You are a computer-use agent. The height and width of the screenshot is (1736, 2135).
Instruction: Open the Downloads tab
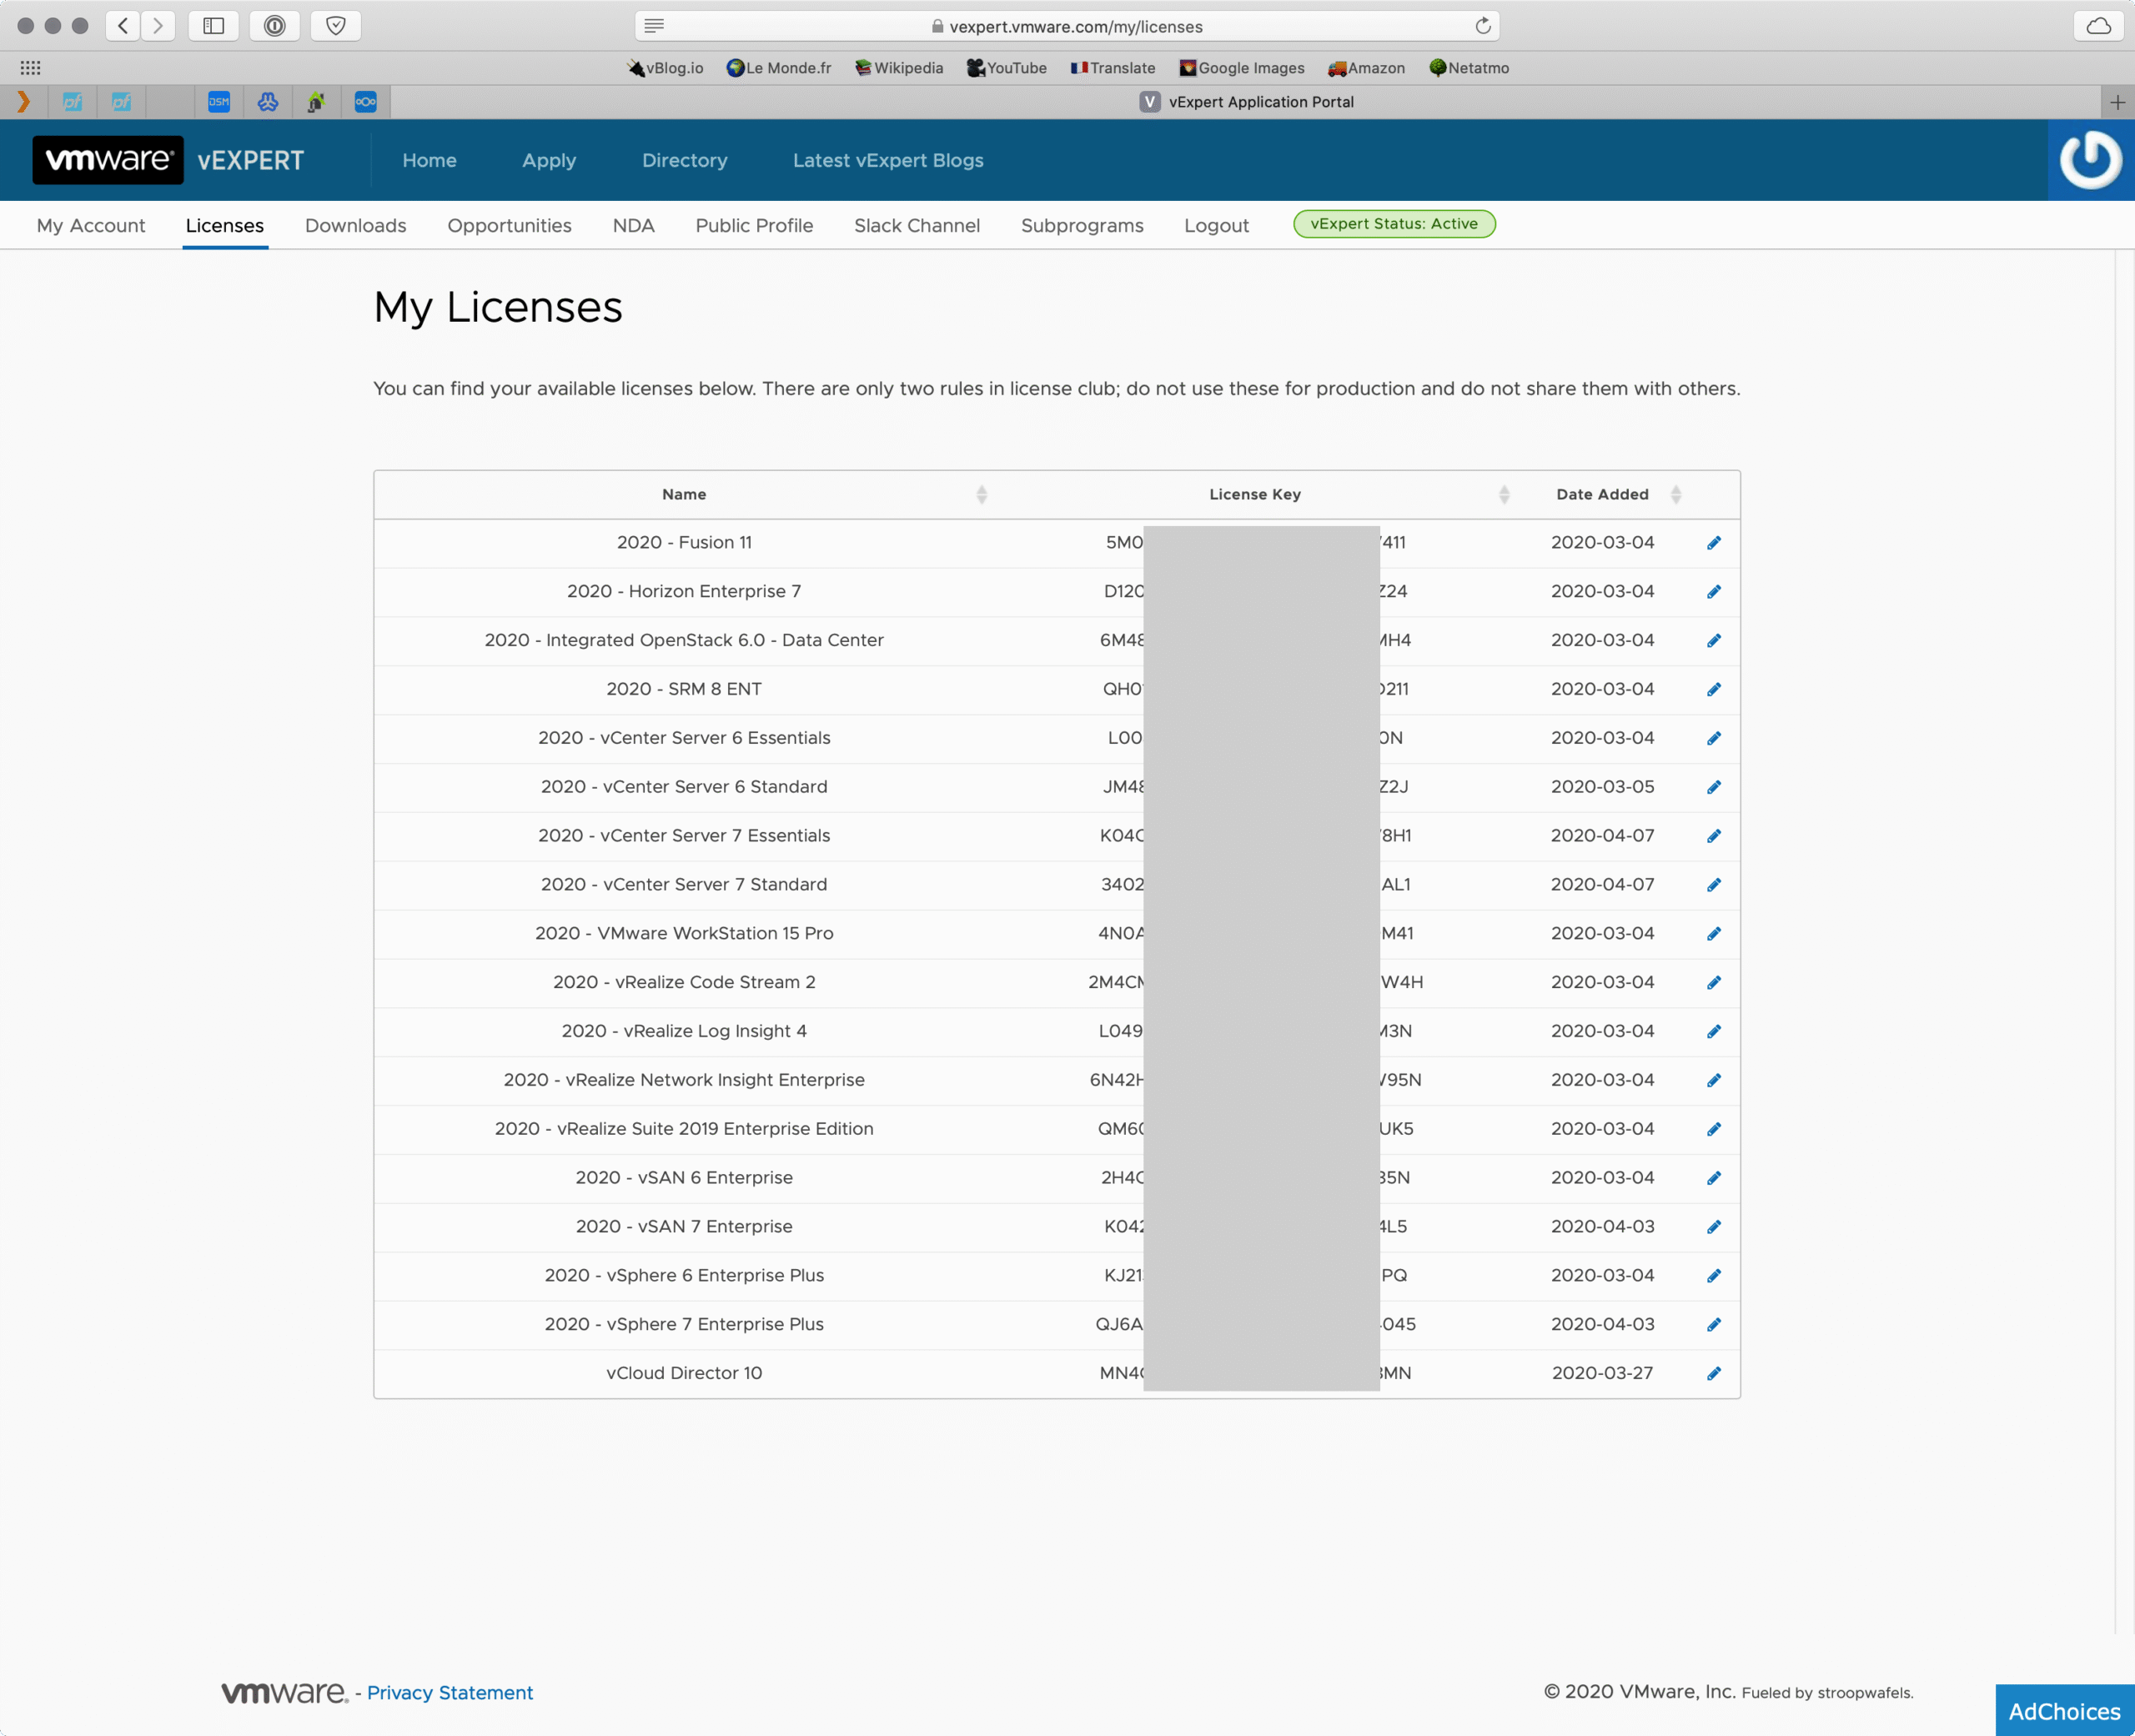[355, 226]
